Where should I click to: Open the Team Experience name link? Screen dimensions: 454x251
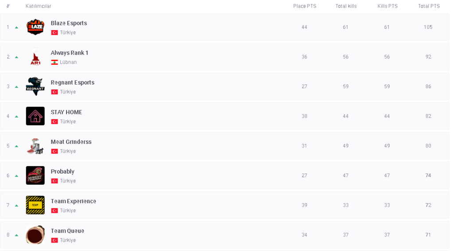pos(73,201)
